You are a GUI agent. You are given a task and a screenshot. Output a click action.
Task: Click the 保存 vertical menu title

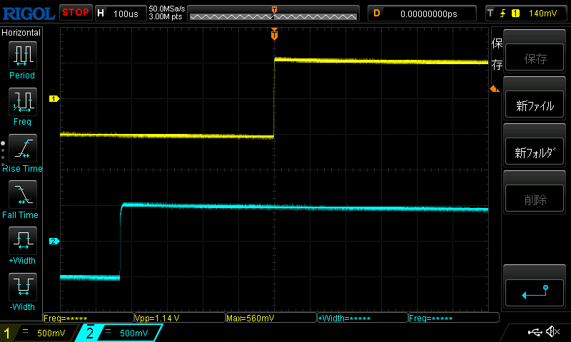497,53
